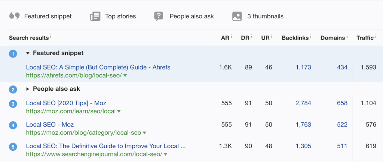This screenshot has width=383, height=162.
Task: Click the People also ask question icon
Action: point(159,16)
